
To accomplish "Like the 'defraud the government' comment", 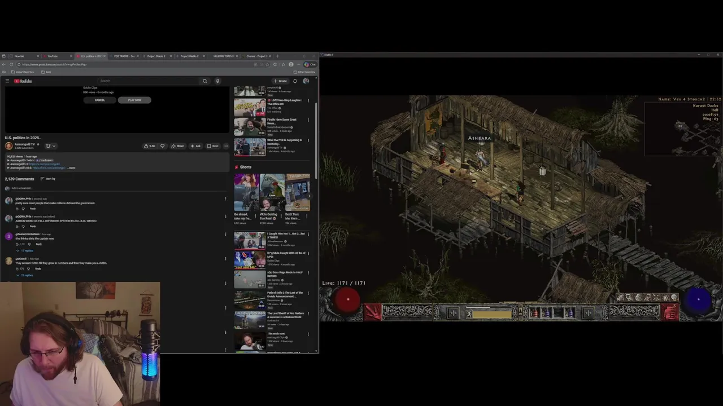I will [17, 209].
